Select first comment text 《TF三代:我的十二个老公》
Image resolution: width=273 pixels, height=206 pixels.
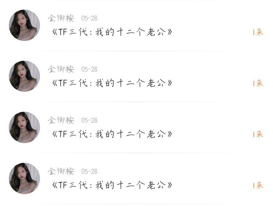(x=112, y=32)
